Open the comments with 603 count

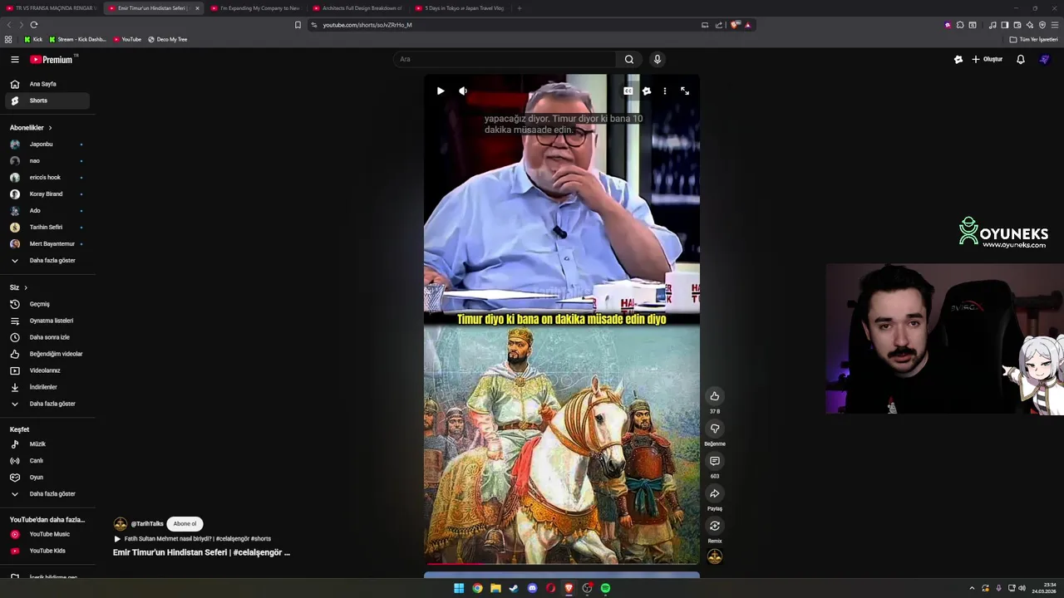pos(714,461)
